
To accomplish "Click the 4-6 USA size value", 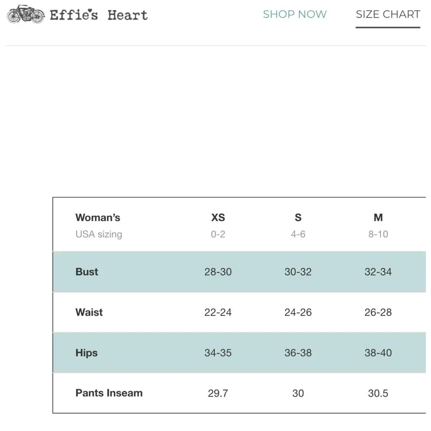I will tap(298, 234).
